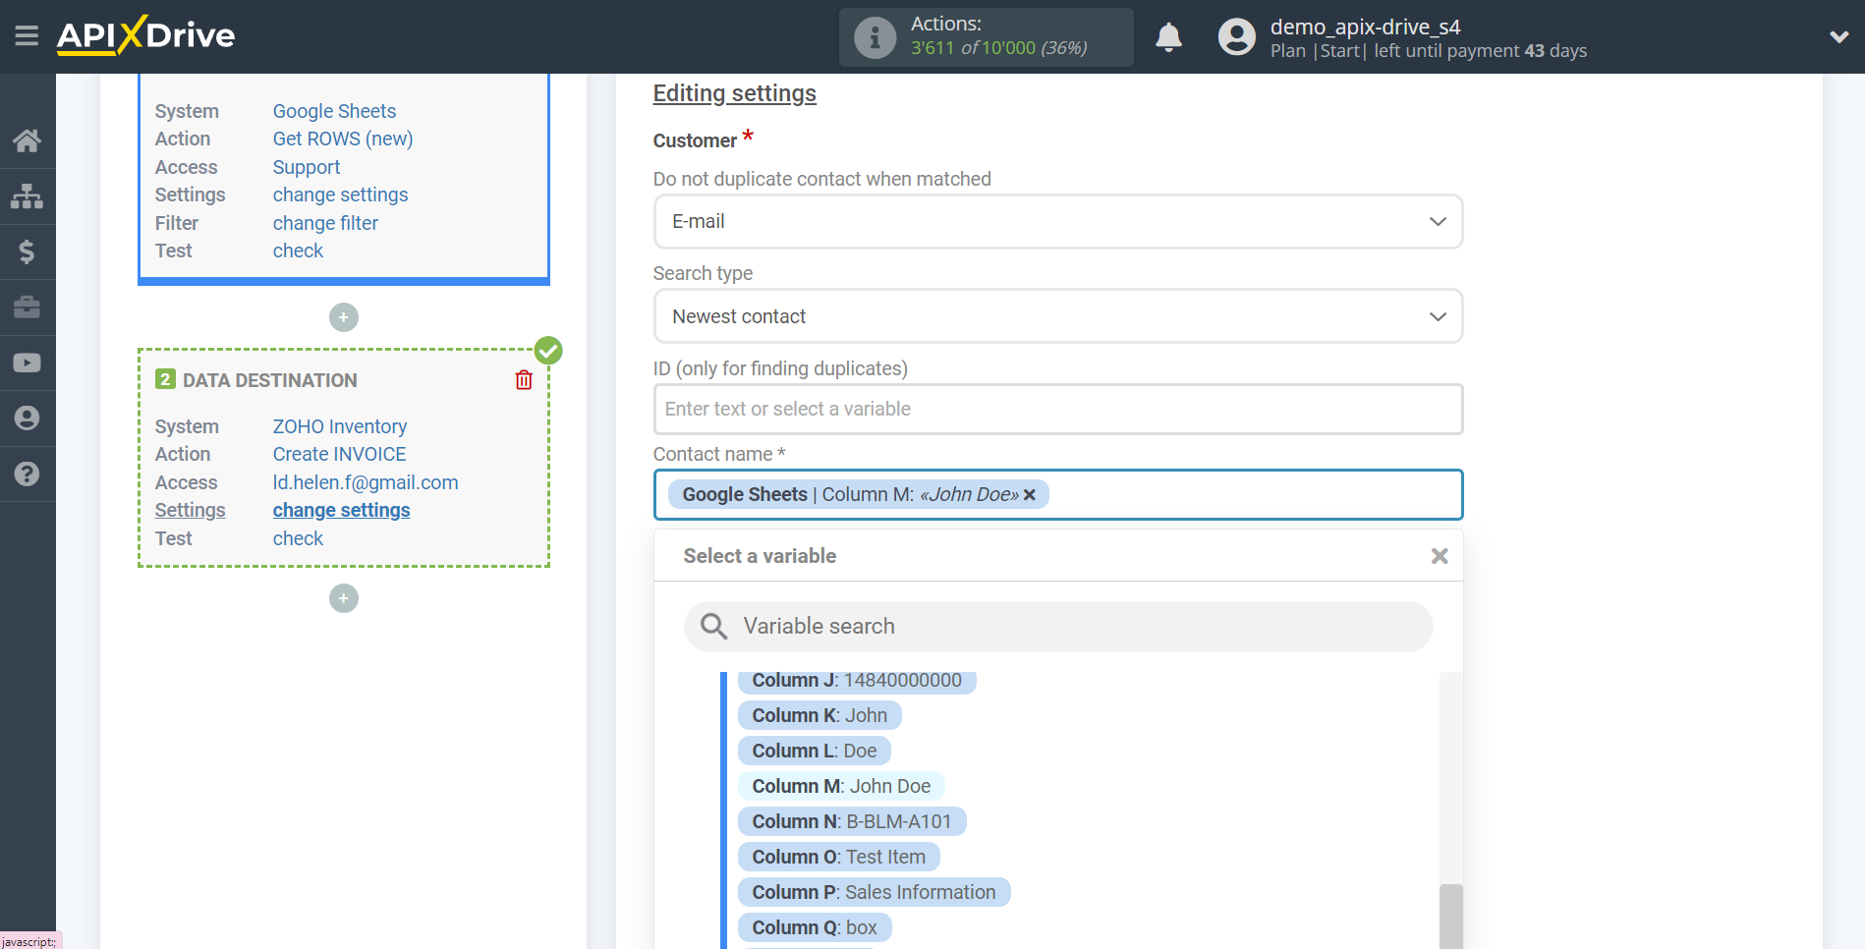Click change filter link
1865x949 pixels.
(325, 223)
